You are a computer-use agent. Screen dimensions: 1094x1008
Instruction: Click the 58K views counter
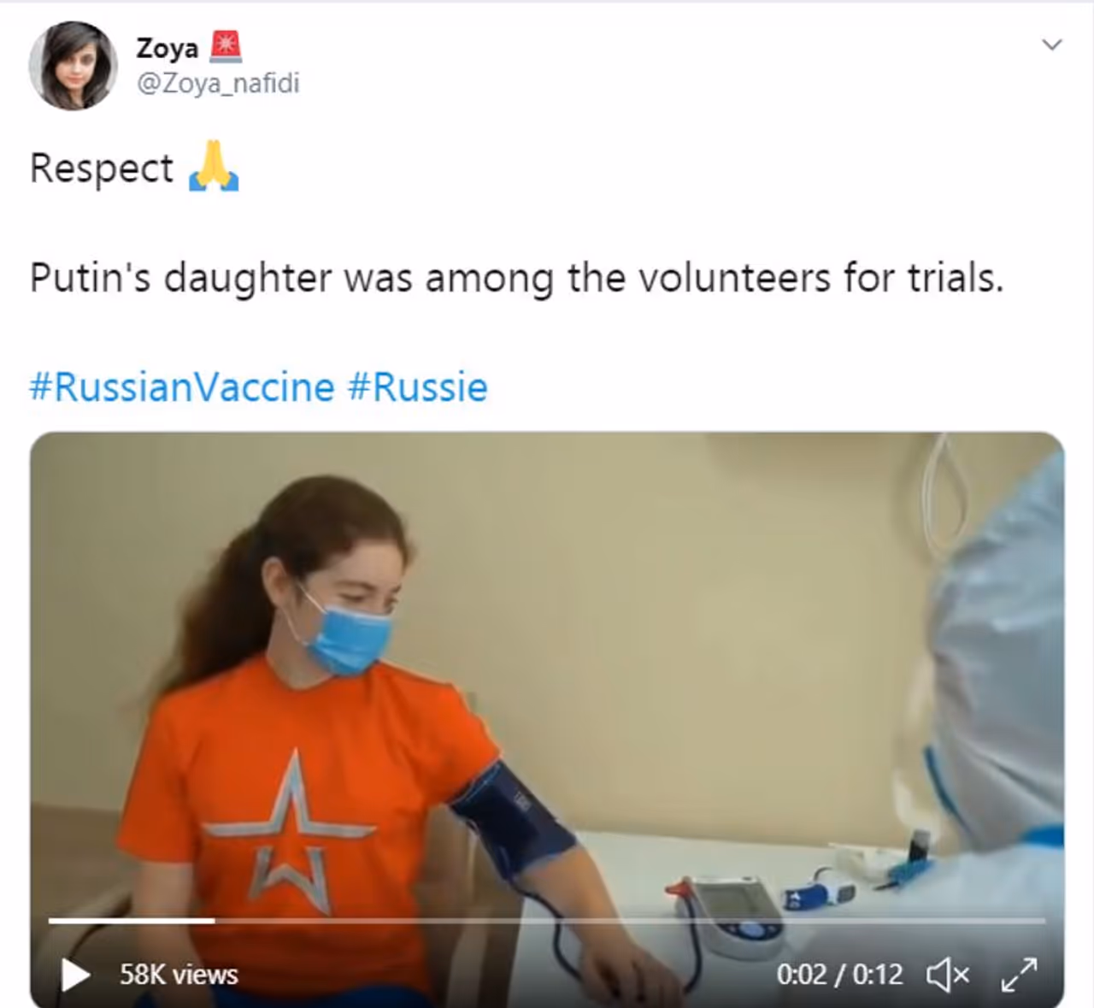179,975
